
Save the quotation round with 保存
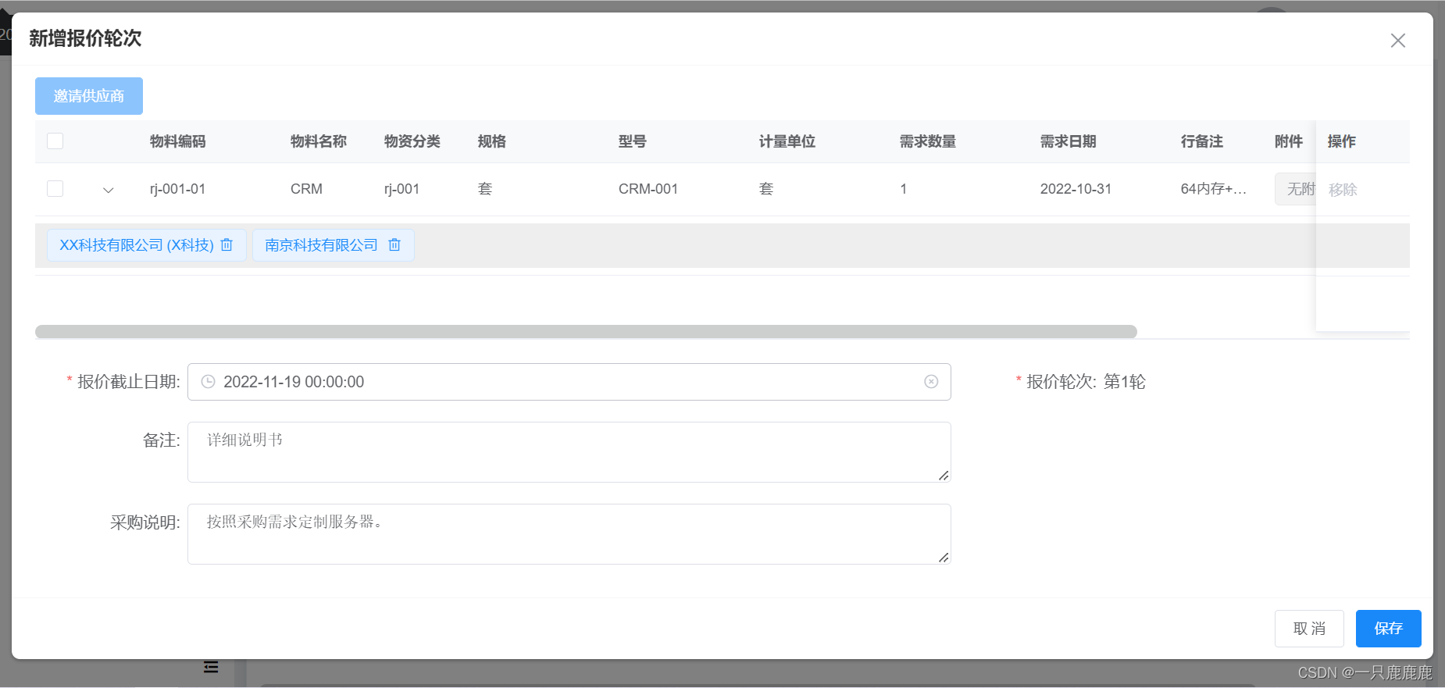click(1389, 629)
